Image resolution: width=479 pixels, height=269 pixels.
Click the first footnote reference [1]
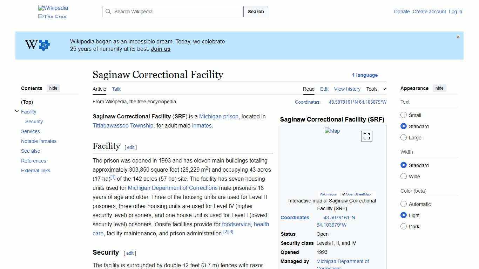click(x=113, y=177)
